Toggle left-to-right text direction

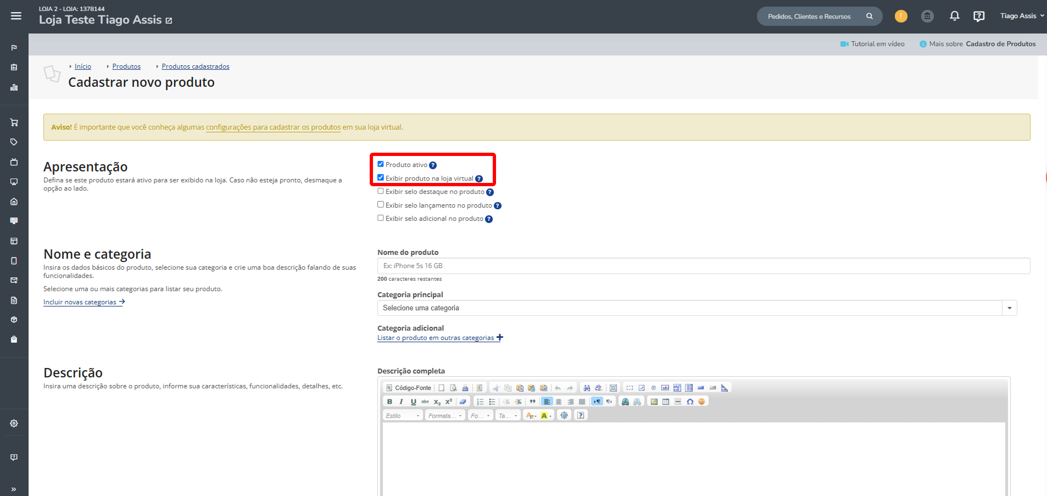coord(597,402)
